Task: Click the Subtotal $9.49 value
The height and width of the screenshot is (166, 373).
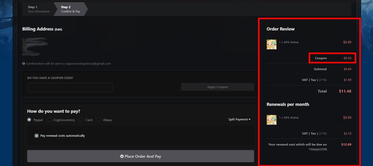Action: (348, 69)
